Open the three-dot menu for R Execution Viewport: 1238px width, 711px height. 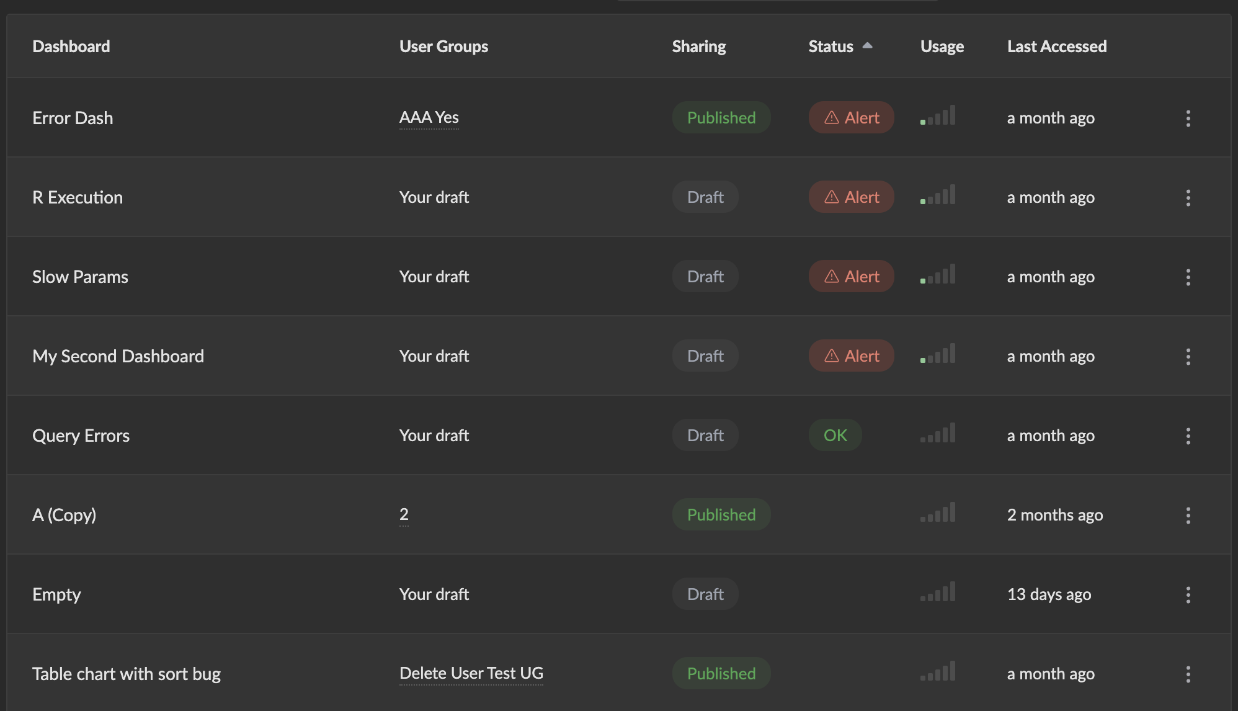click(x=1188, y=197)
